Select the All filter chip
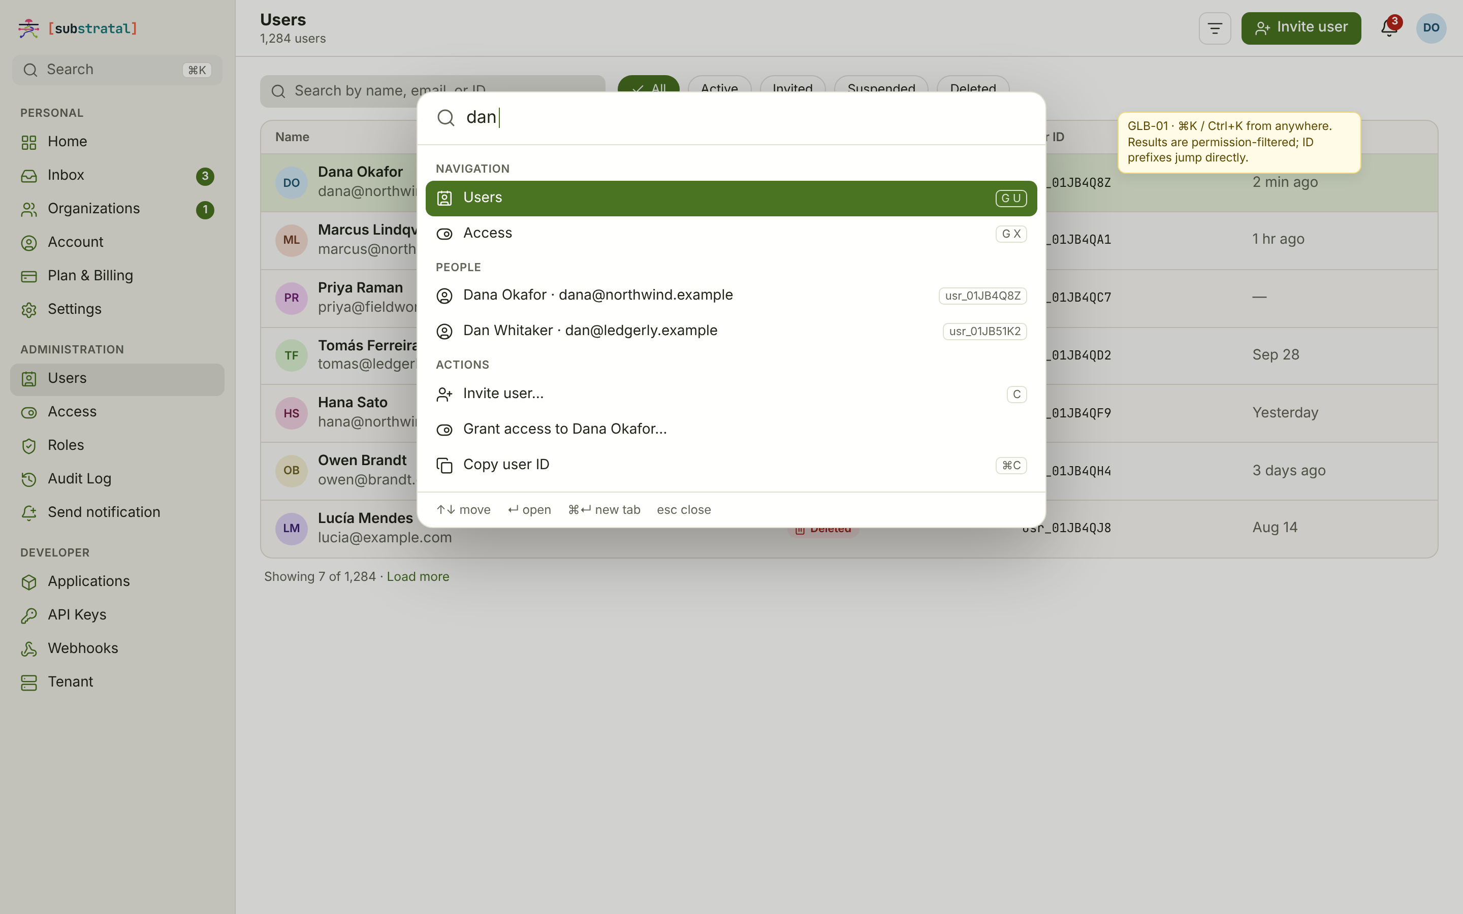The width and height of the screenshot is (1463, 914). pyautogui.click(x=648, y=85)
